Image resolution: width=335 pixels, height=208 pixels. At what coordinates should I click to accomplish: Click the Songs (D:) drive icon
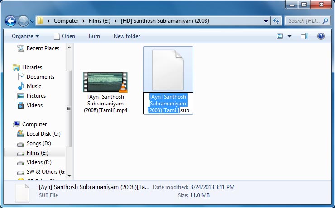pyautogui.click(x=21, y=144)
